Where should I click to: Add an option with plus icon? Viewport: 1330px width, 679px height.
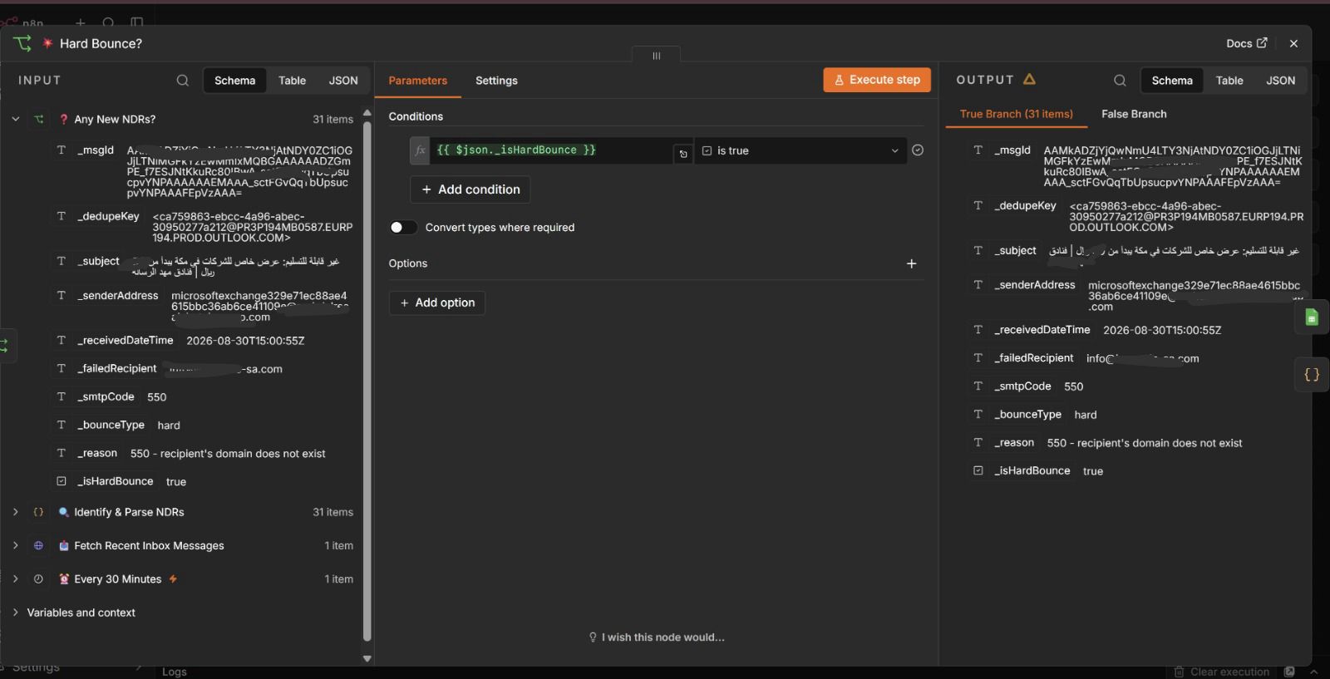coord(911,263)
